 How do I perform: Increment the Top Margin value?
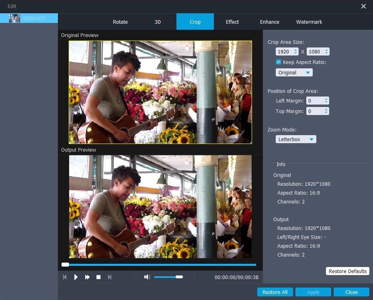[x=327, y=109]
